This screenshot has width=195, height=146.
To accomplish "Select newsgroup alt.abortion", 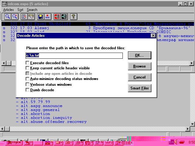I will coord(35,114).
